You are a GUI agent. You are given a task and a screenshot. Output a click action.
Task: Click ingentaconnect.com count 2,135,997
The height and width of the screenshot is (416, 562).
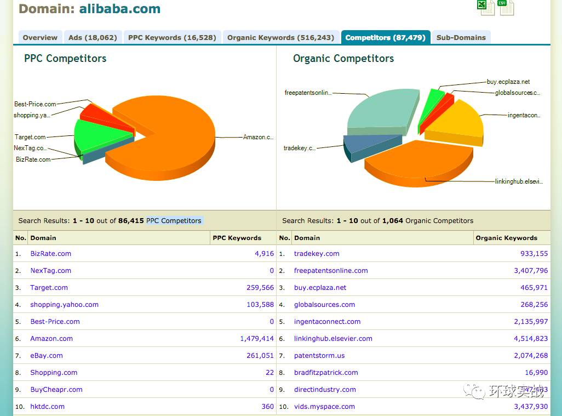(x=531, y=321)
